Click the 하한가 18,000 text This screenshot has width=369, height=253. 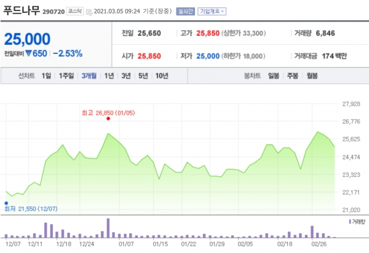coord(244,56)
